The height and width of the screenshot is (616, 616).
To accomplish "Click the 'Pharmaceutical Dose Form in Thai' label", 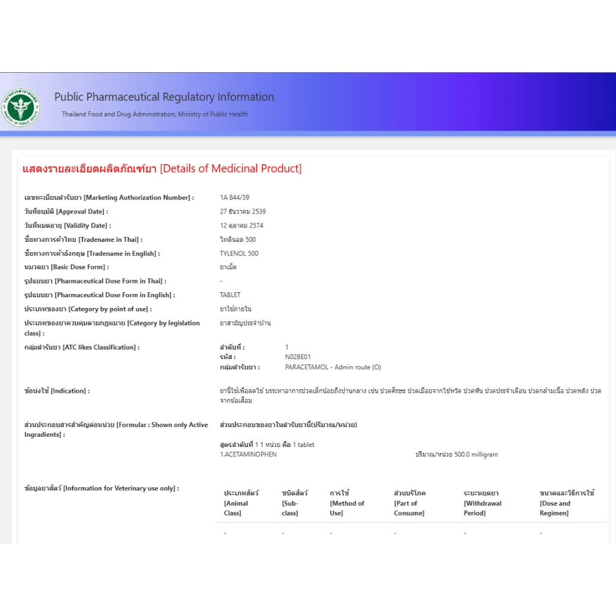I will (x=95, y=281).
